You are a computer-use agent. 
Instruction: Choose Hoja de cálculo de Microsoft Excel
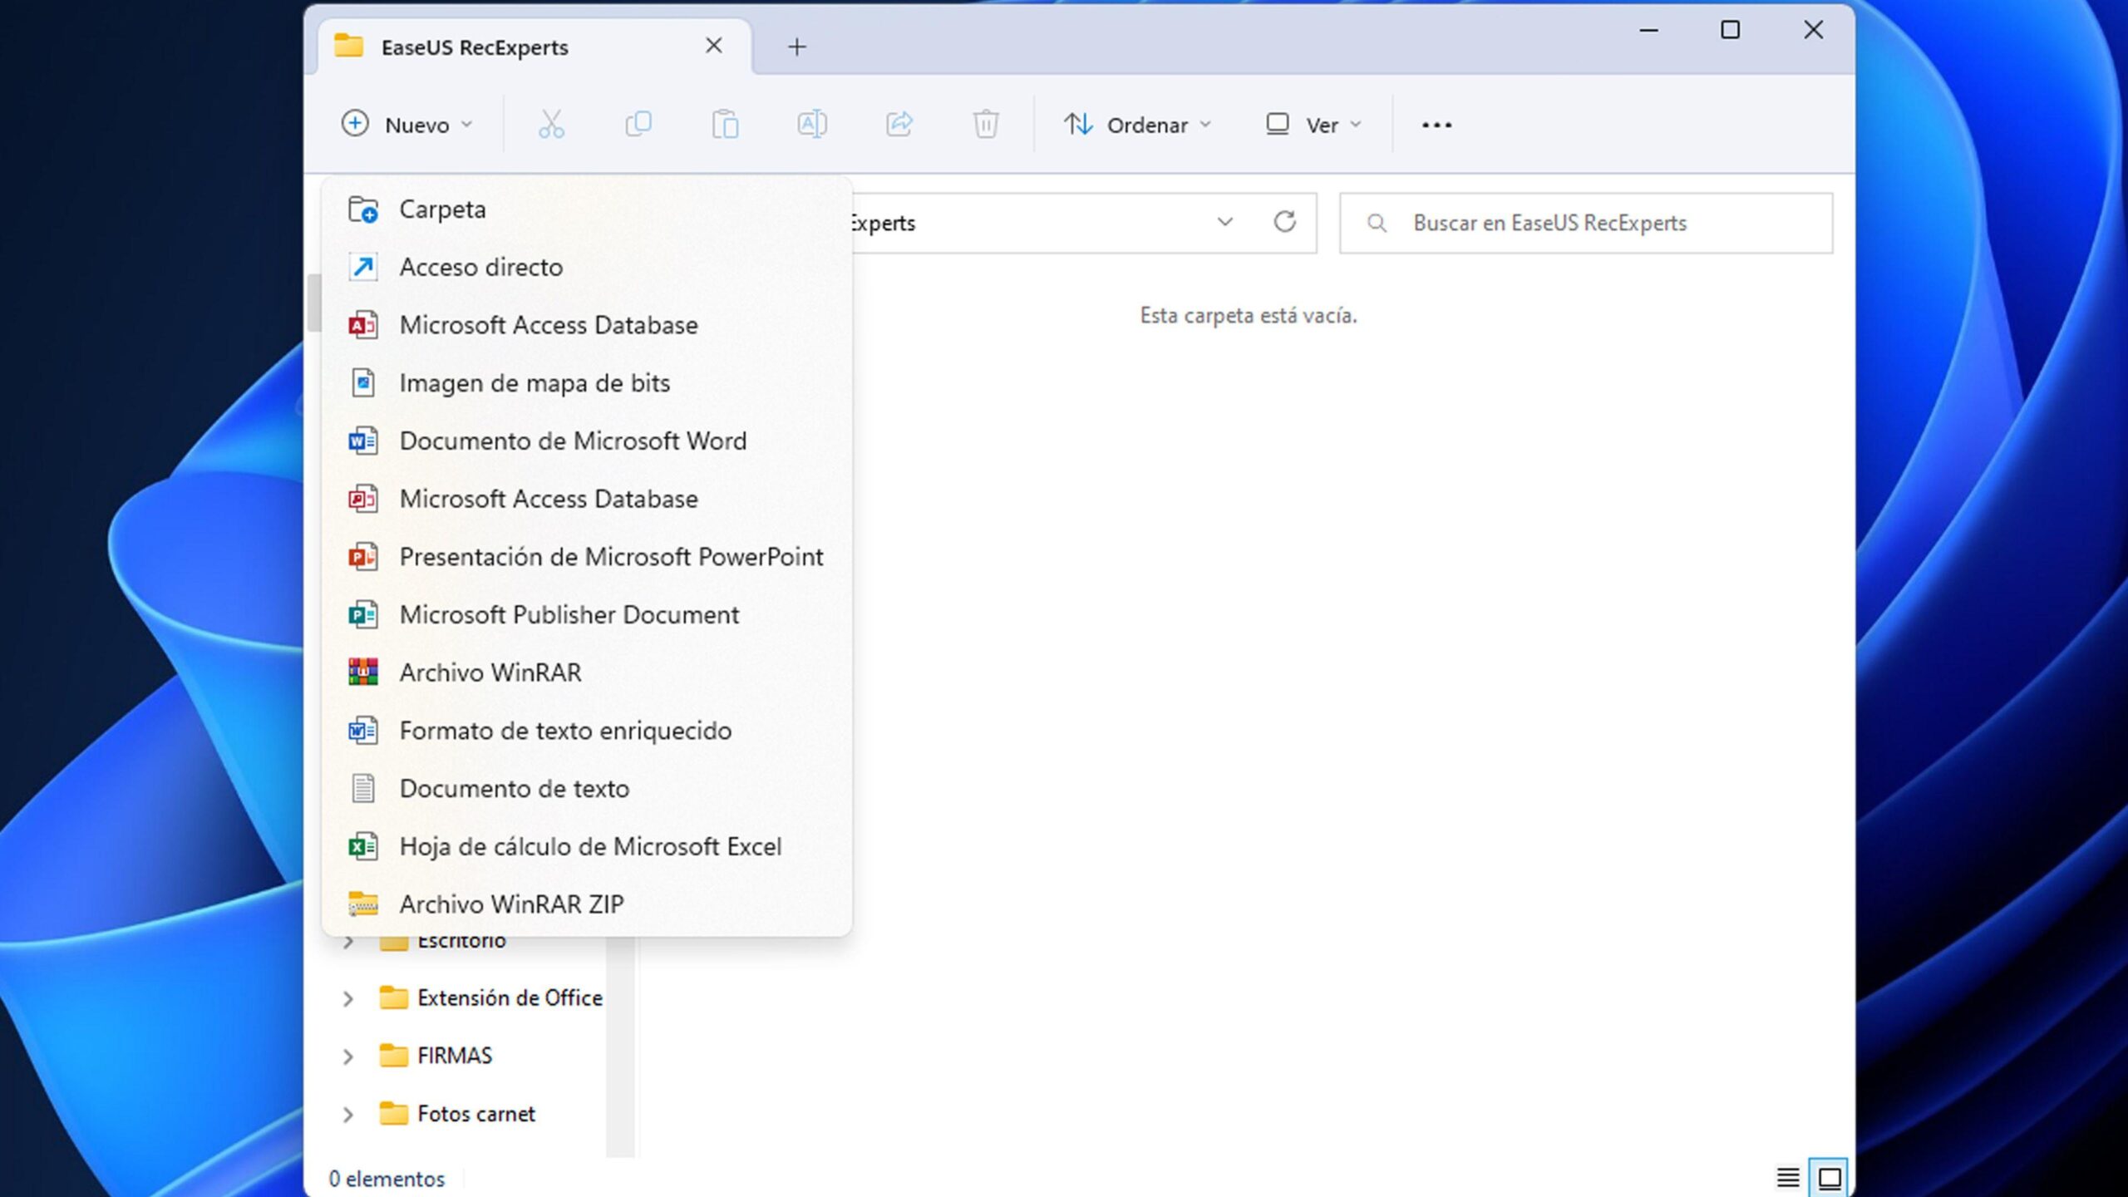pyautogui.click(x=587, y=846)
